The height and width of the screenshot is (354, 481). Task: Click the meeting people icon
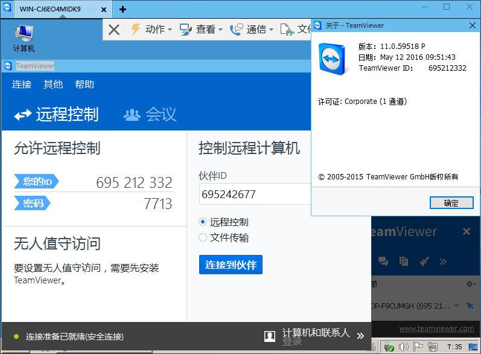[x=132, y=115]
